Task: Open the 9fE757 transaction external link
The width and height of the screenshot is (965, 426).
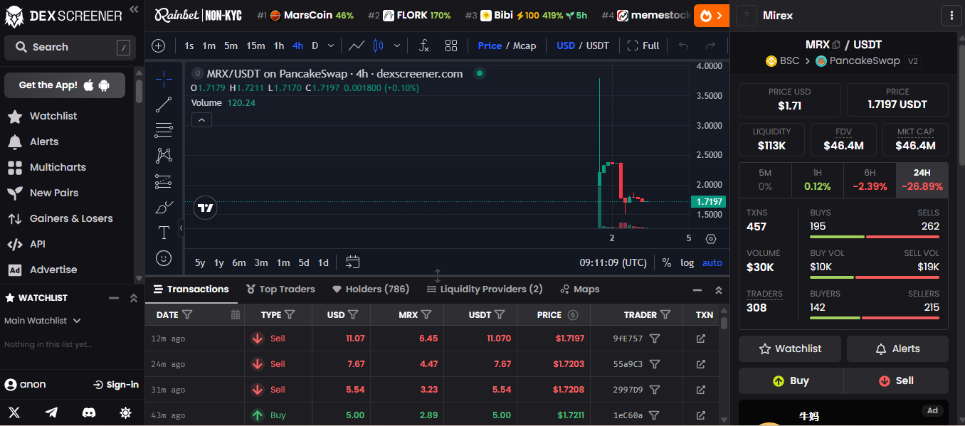Action: [701, 339]
